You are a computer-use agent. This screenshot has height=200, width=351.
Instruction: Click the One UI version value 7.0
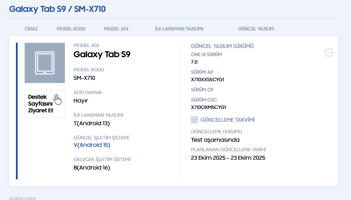pyautogui.click(x=194, y=62)
